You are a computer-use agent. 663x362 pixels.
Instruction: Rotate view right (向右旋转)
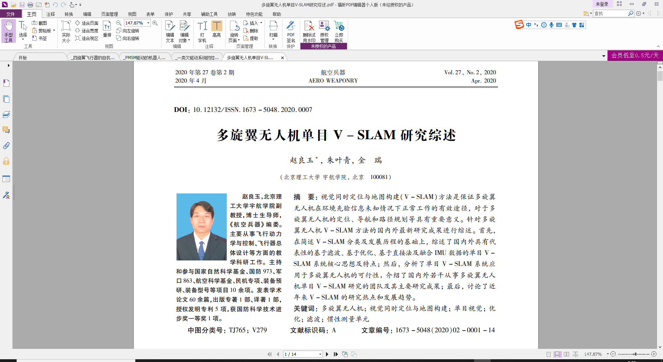click(128, 38)
